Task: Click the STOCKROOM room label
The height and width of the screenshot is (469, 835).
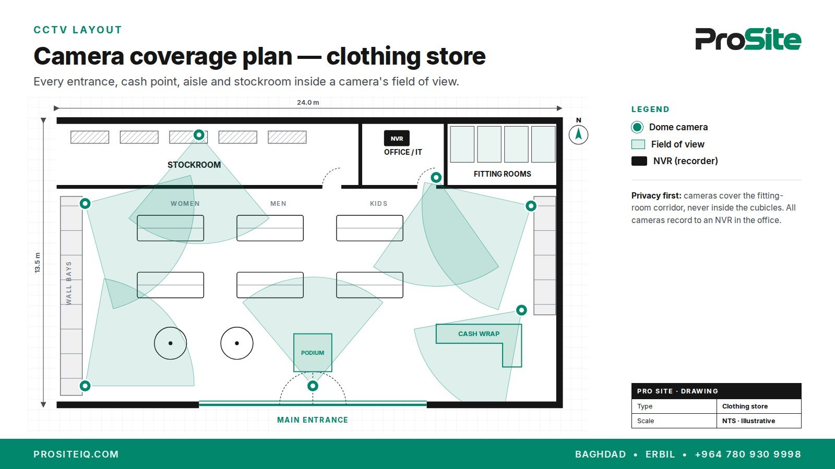Action: click(x=194, y=165)
